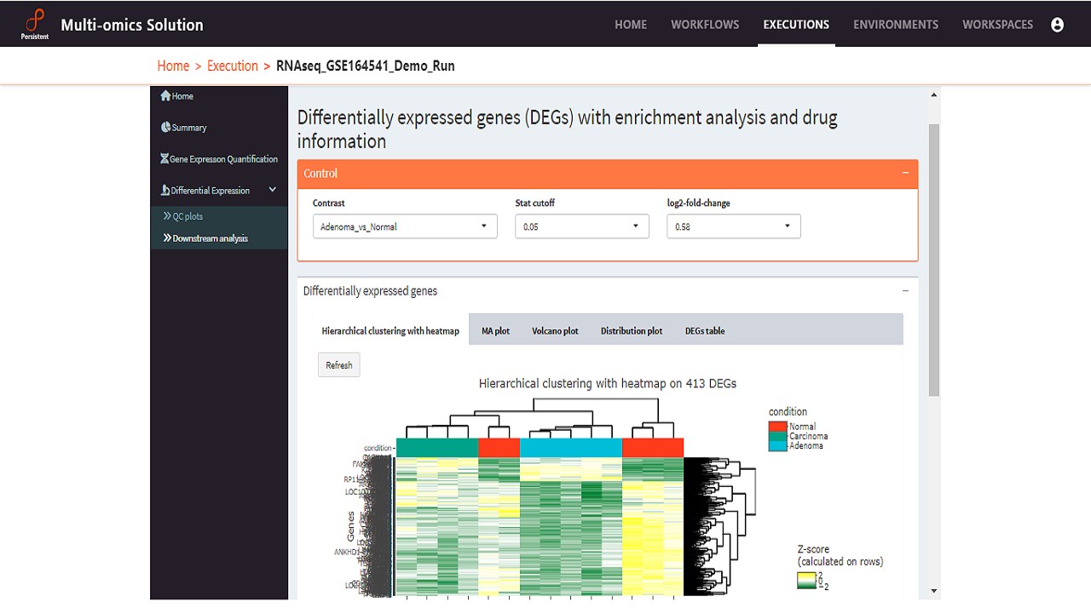1091x613 pixels.
Task: Open the user account profile icon
Action: click(x=1058, y=25)
